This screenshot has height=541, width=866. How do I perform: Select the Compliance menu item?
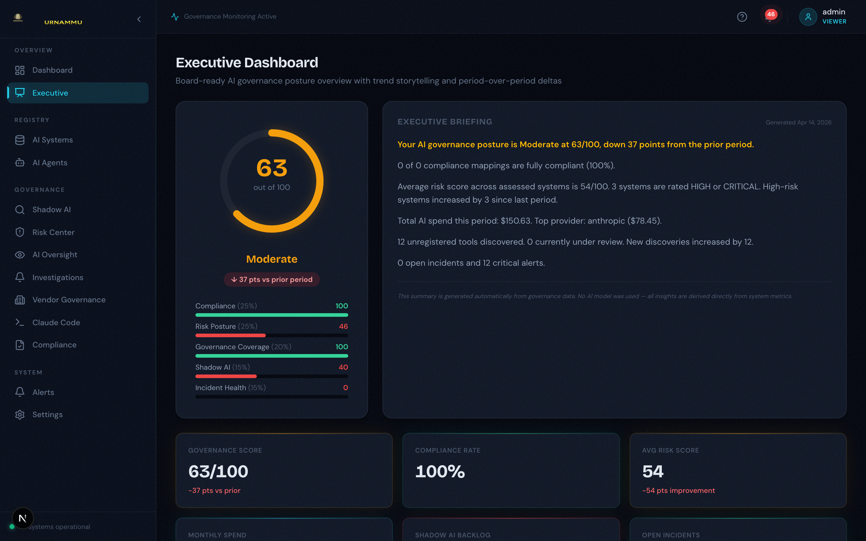(54, 344)
